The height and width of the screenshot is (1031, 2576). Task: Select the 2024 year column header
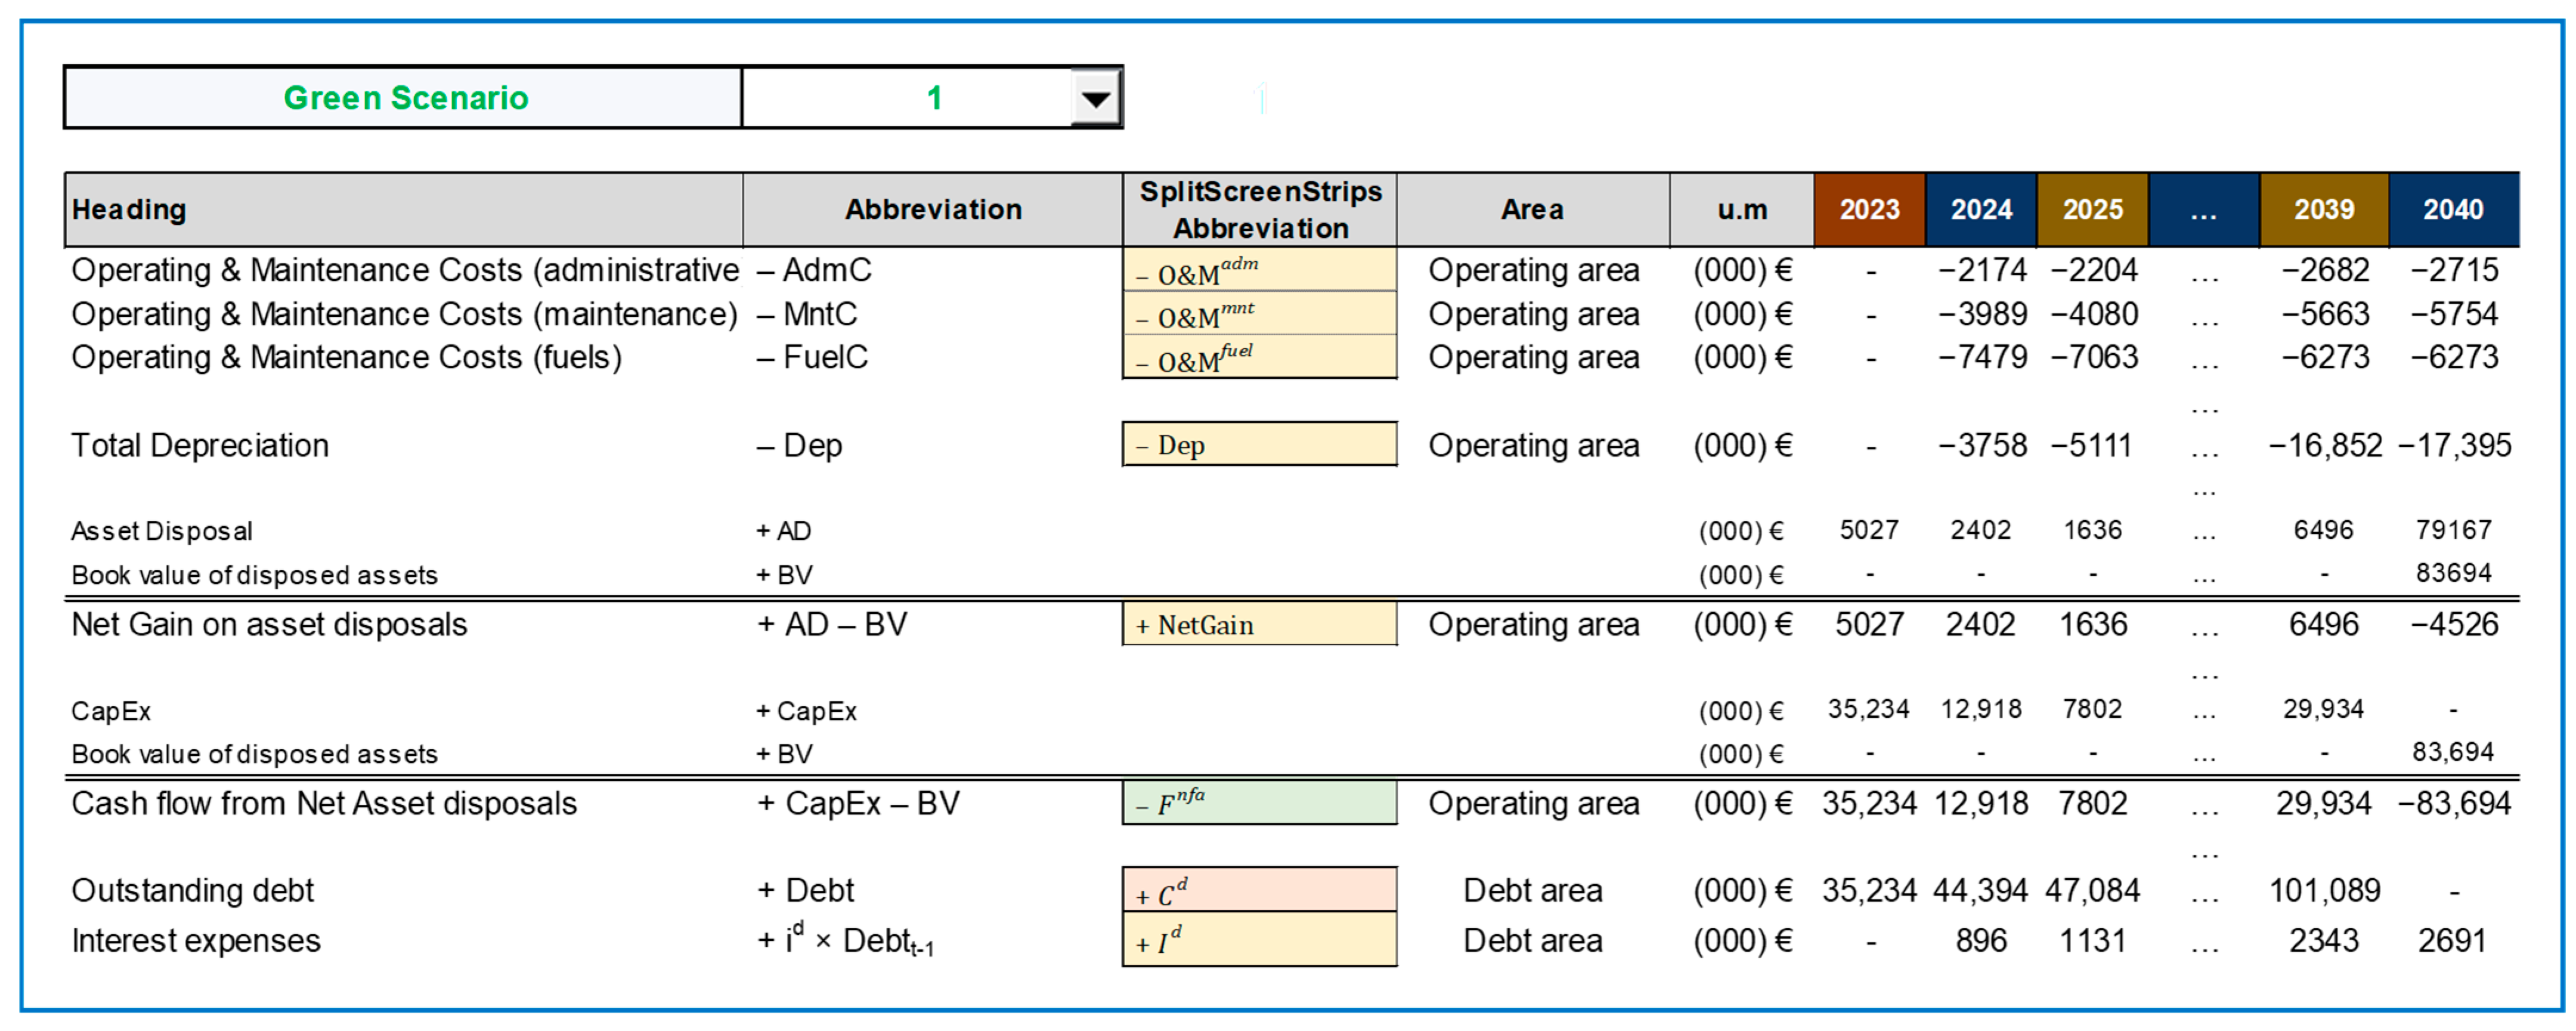pyautogui.click(x=1981, y=210)
